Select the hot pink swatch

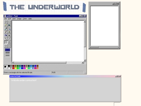point(35,68)
